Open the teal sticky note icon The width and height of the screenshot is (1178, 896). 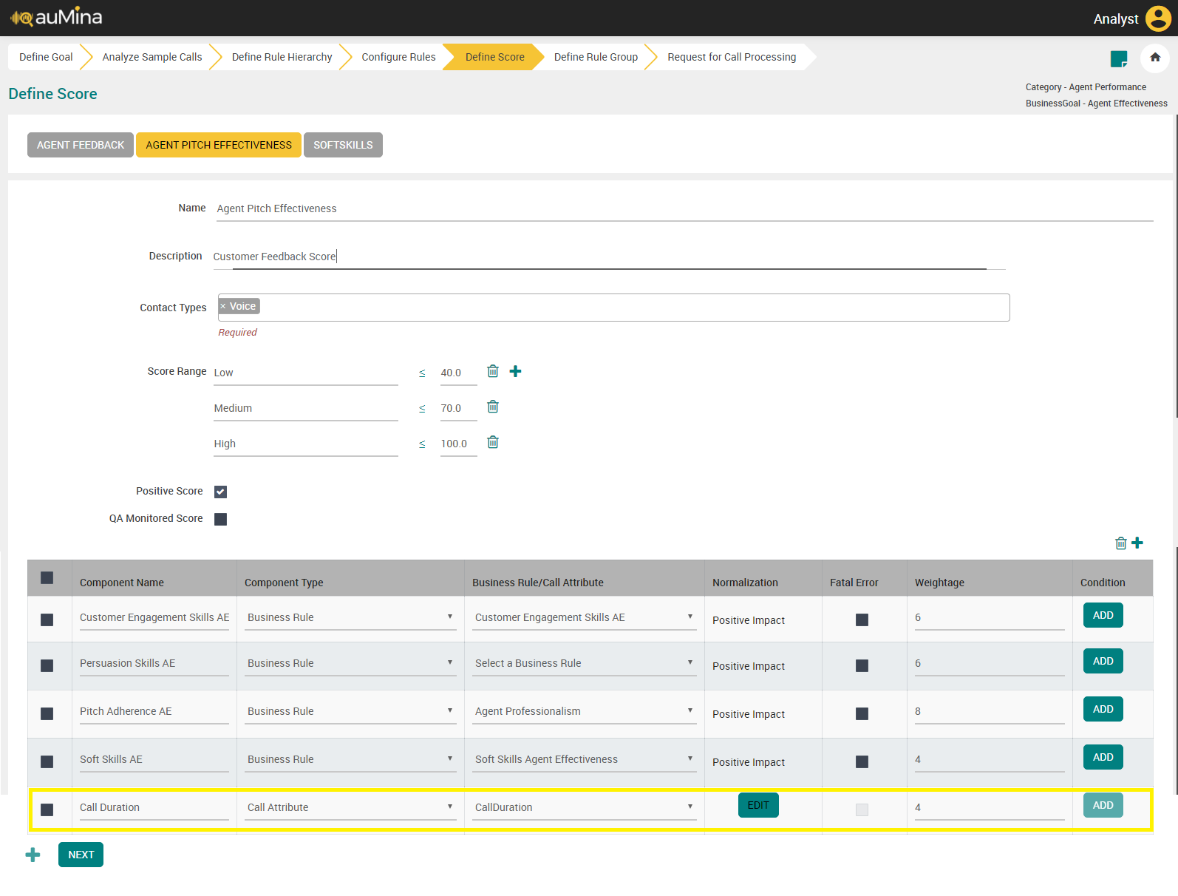click(x=1119, y=58)
